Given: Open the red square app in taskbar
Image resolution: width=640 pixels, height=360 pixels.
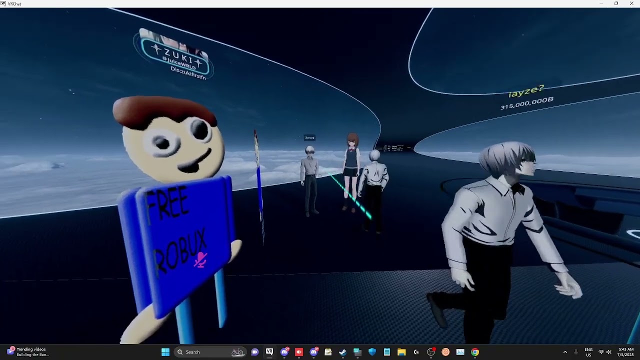Looking at the screenshot, I should 299,352.
